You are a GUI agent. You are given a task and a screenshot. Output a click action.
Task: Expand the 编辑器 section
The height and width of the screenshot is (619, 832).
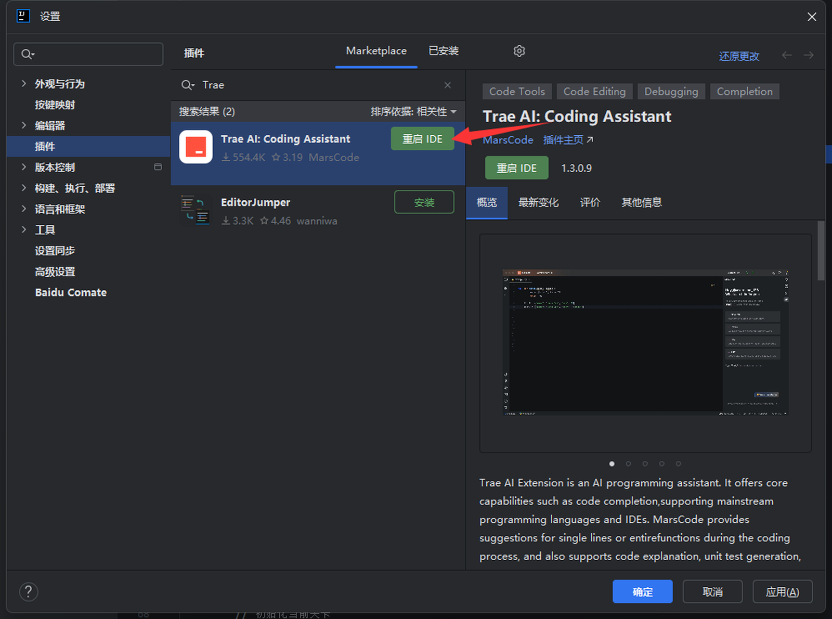(23, 125)
